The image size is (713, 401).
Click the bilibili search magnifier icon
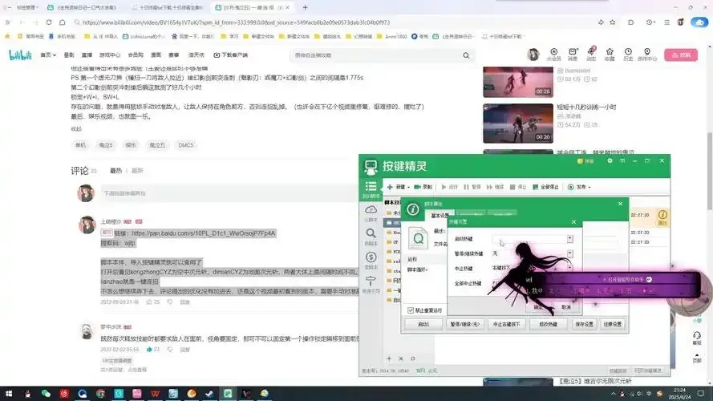click(466, 55)
